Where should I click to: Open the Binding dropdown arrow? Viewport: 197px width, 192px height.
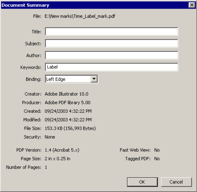(94, 79)
